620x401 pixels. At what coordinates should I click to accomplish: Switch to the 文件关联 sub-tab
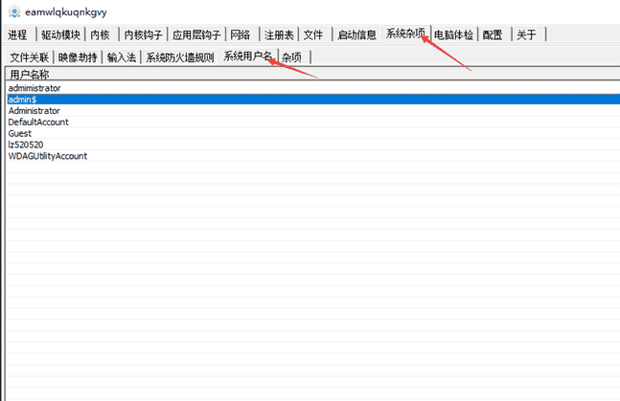coord(29,57)
